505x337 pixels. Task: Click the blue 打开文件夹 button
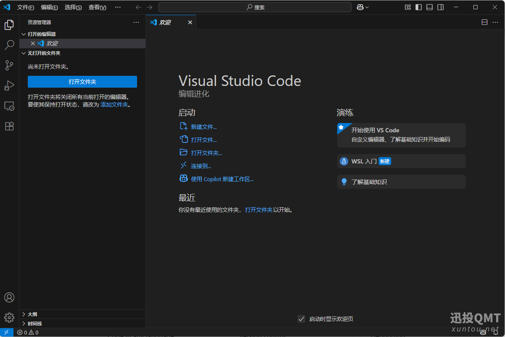pyautogui.click(x=83, y=82)
